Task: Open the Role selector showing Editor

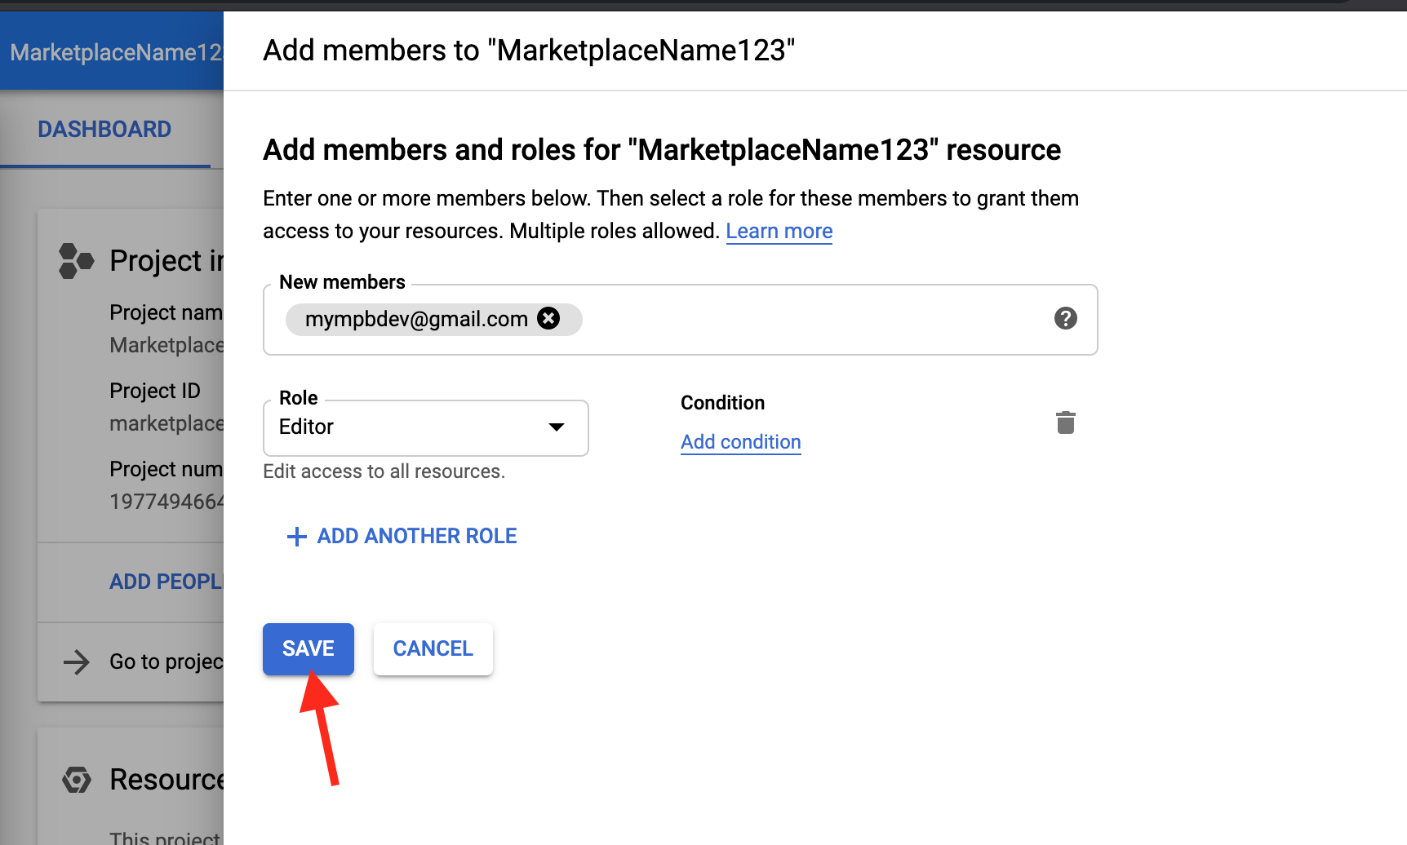Action: point(408,427)
